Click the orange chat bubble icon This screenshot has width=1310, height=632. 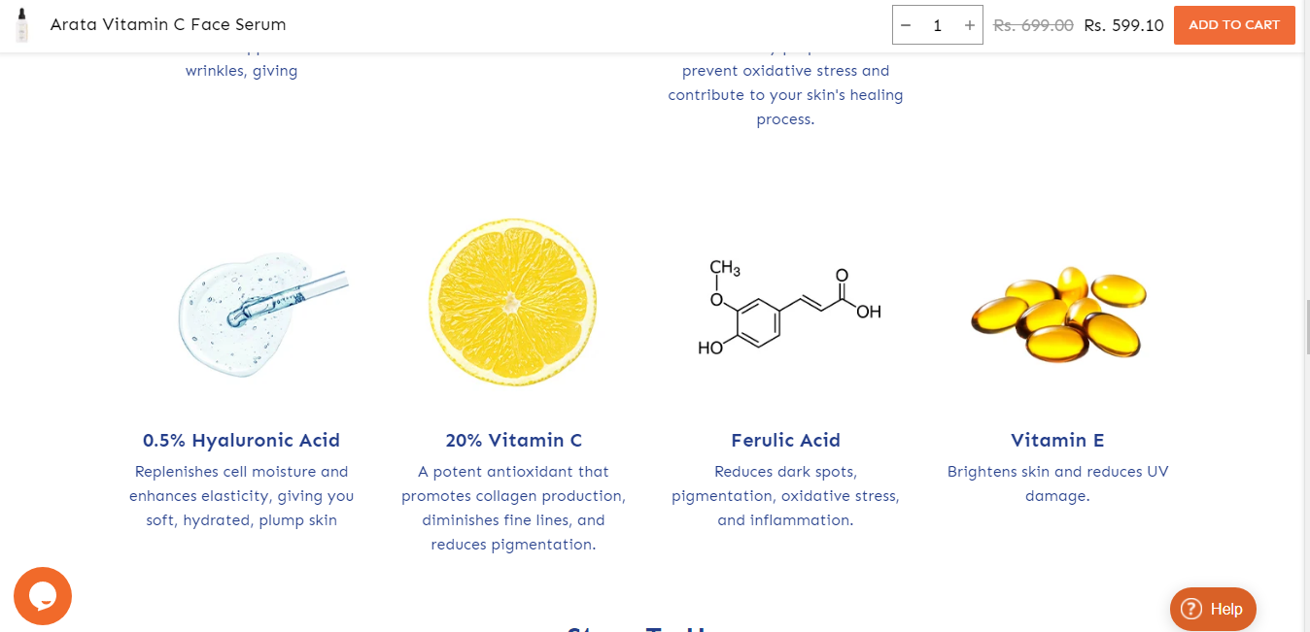[x=43, y=596]
